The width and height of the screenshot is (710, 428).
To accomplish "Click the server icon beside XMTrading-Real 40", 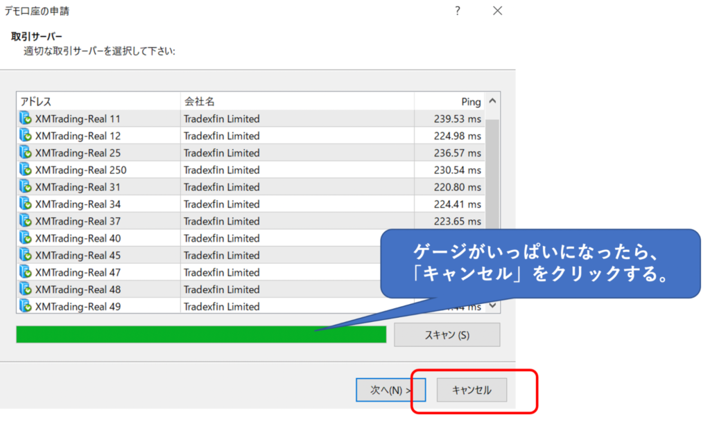I will coord(26,238).
